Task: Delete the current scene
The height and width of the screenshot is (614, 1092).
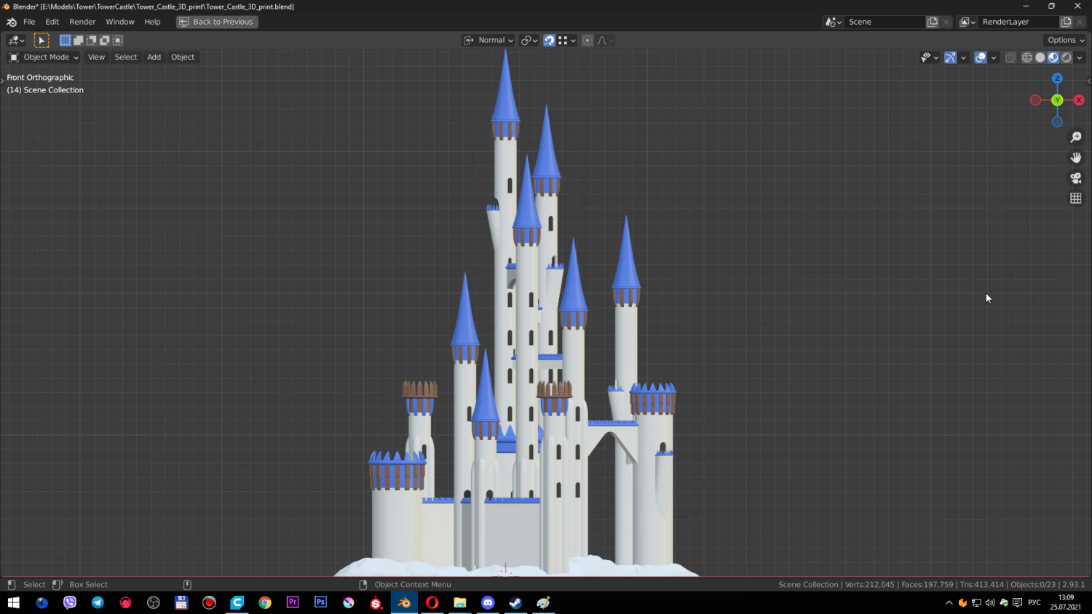Action: 946,22
